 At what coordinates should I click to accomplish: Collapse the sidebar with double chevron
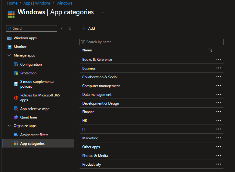point(70,28)
